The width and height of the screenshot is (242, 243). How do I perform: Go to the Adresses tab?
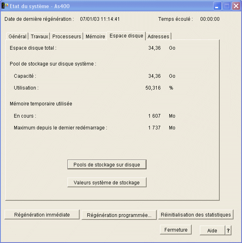[158, 36]
